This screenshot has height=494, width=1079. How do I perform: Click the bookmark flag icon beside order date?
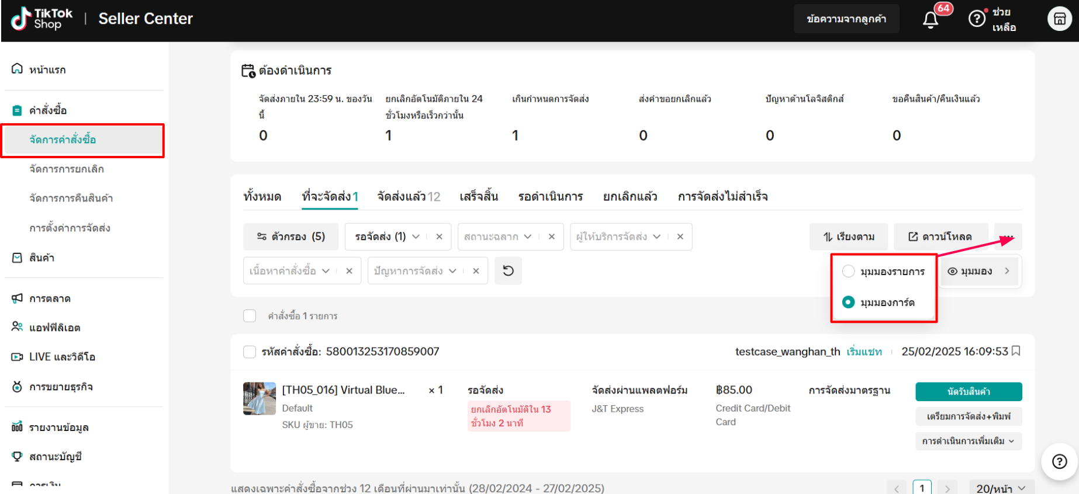[1016, 351]
